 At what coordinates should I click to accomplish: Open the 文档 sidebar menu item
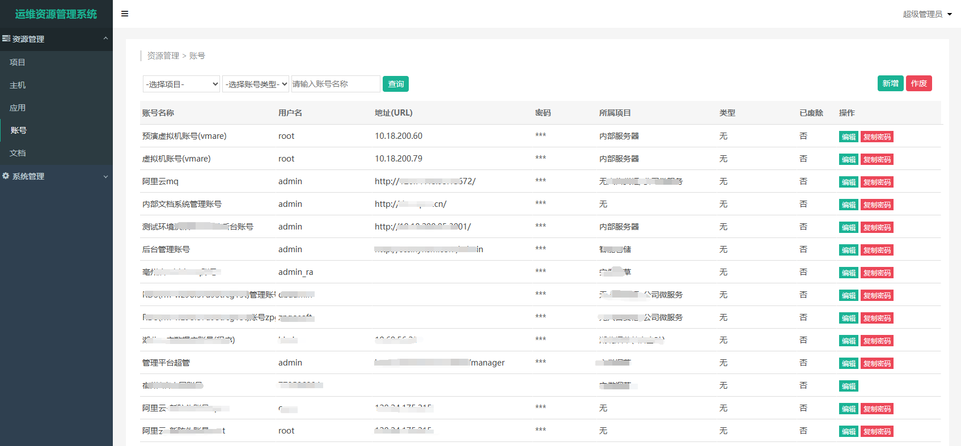click(x=56, y=153)
